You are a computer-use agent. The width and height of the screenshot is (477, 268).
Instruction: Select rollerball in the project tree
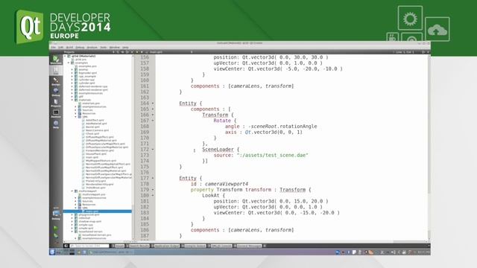click(84, 218)
